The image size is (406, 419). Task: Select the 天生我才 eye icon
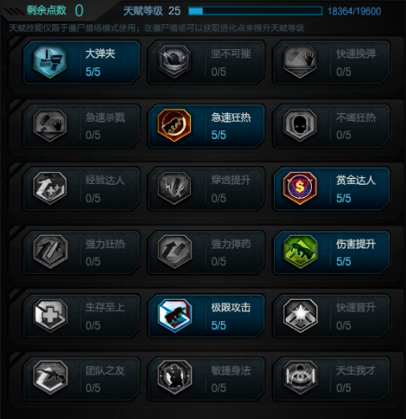(300, 378)
